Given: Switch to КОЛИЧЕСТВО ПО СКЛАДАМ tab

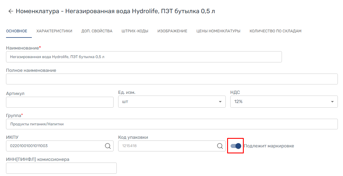Looking at the screenshot, I should (x=275, y=31).
